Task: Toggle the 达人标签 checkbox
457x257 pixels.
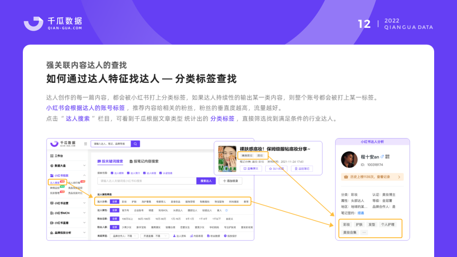Action: point(144,173)
